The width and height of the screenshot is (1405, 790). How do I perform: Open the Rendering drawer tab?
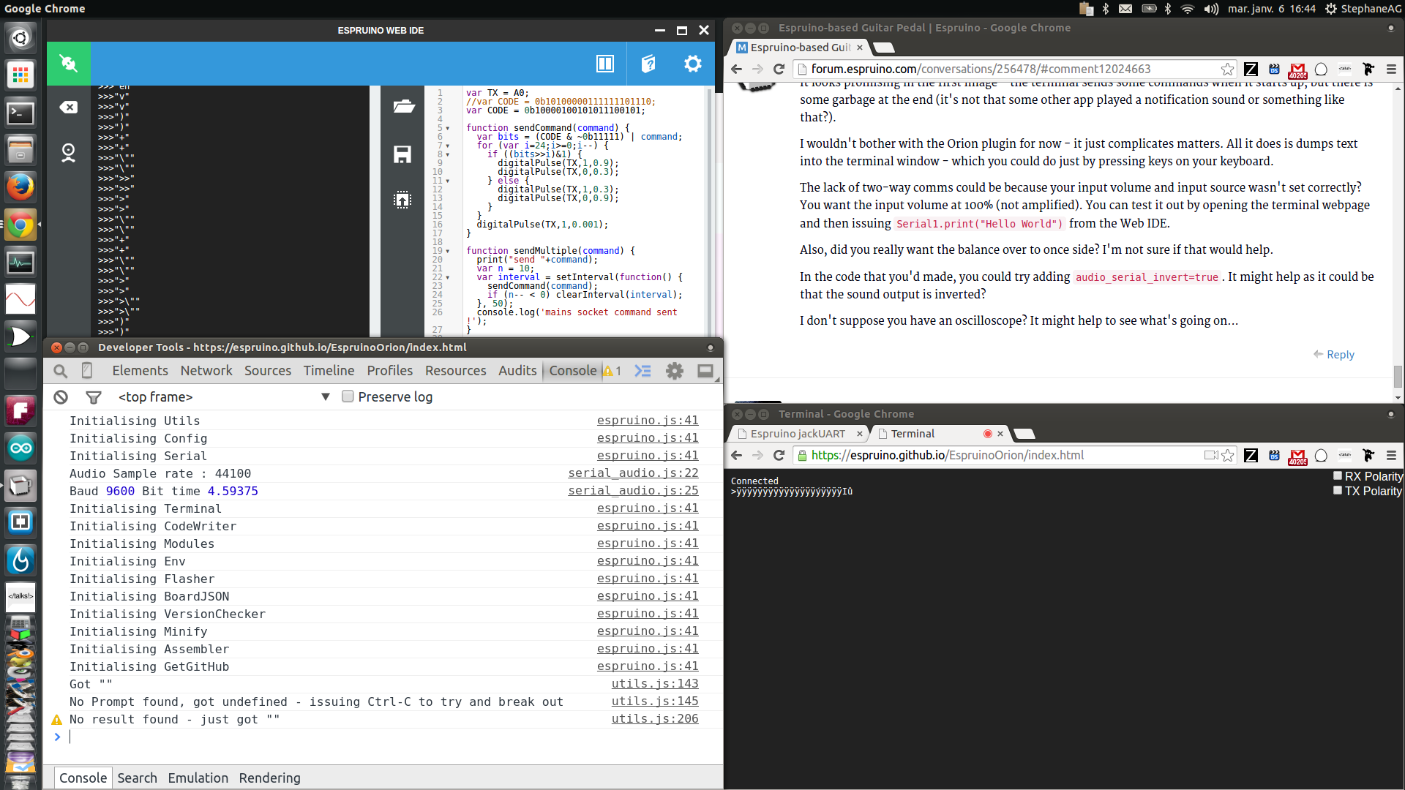(x=269, y=778)
